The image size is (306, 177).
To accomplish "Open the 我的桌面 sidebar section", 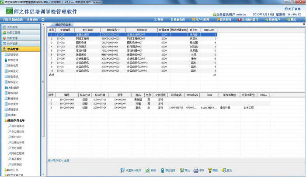I will pyautogui.click(x=21, y=27).
